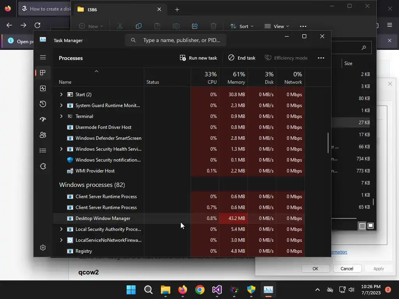Click Firefox reload button
Viewport: 399px width, 299px height.
point(37,25)
